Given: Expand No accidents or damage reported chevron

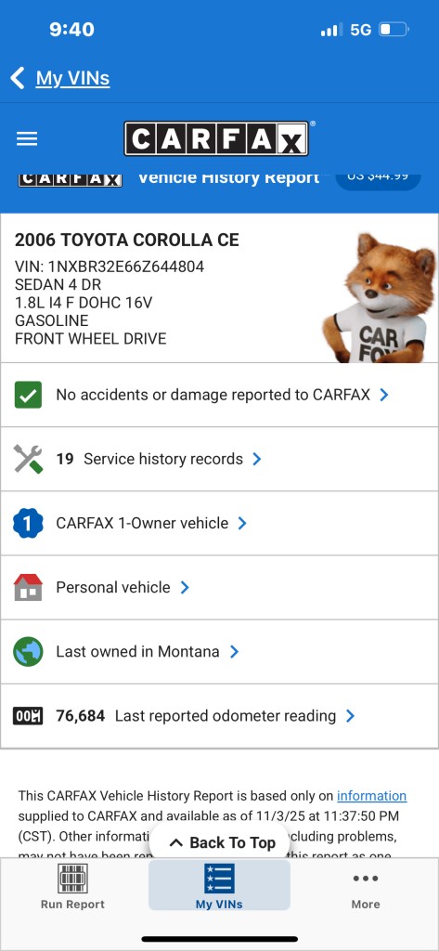Looking at the screenshot, I should pos(383,395).
